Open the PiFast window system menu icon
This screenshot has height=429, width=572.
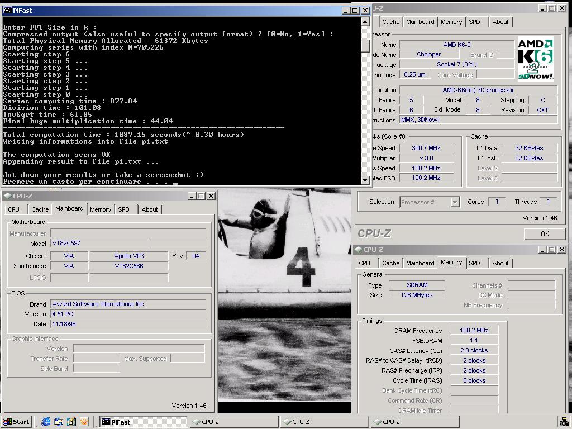click(x=7, y=10)
